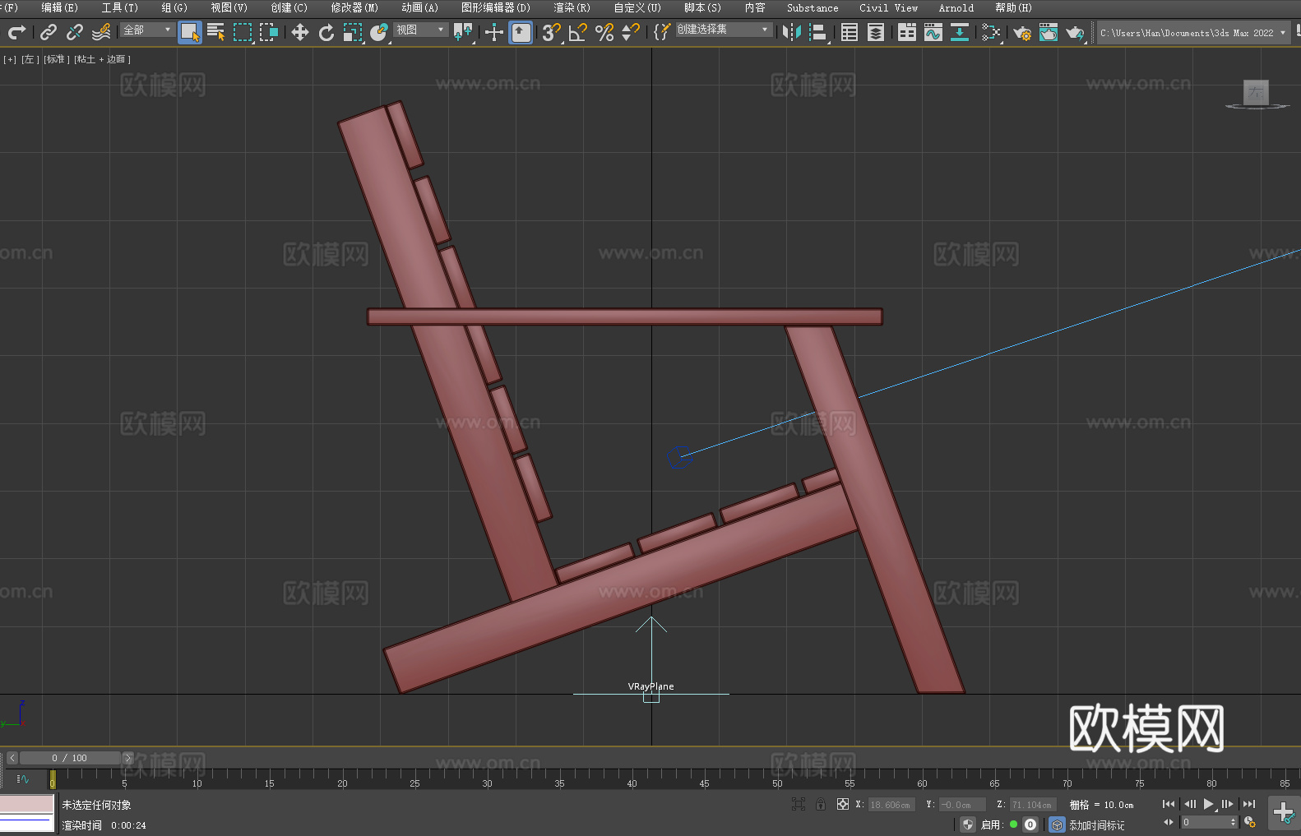This screenshot has height=836, width=1301.
Task: Click the Render Production teapot icon
Action: click(x=1075, y=32)
